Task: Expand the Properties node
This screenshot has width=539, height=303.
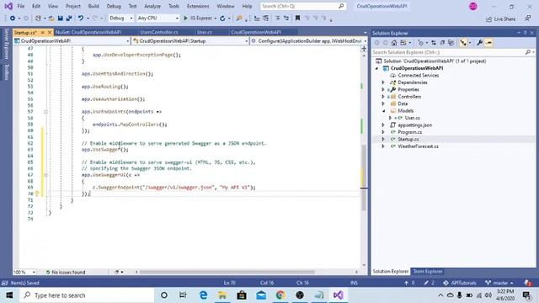Action: point(383,90)
